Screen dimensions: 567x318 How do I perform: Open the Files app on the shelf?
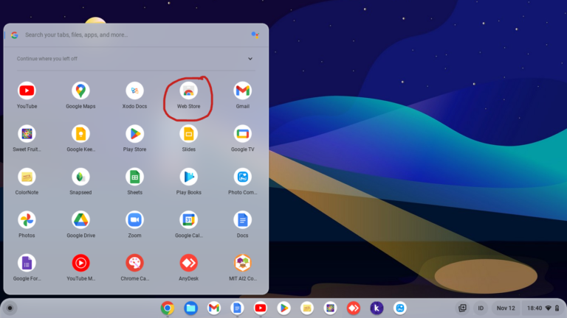pyautogui.click(x=190, y=308)
